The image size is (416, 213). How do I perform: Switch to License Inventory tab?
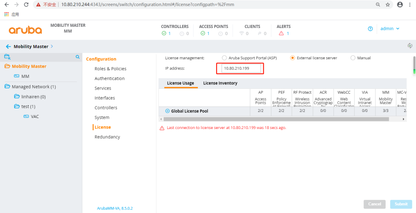tap(220, 83)
